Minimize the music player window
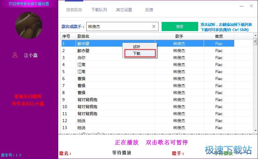Screen dimensions: 258x159 [x=242, y=6]
